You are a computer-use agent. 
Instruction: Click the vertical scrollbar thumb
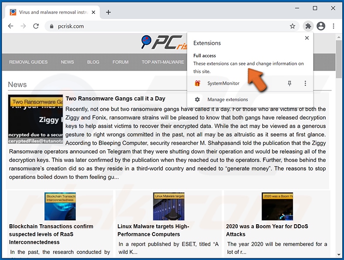pos(339,59)
